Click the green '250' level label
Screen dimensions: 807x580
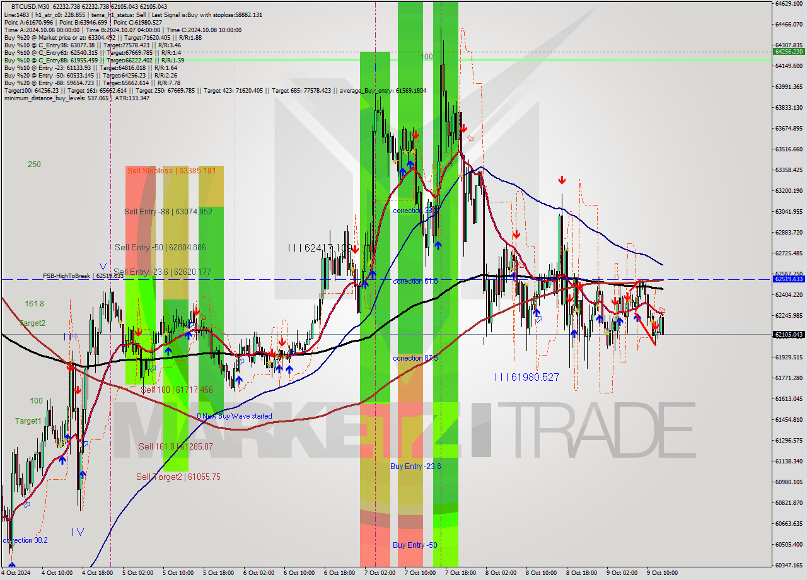tap(34, 165)
